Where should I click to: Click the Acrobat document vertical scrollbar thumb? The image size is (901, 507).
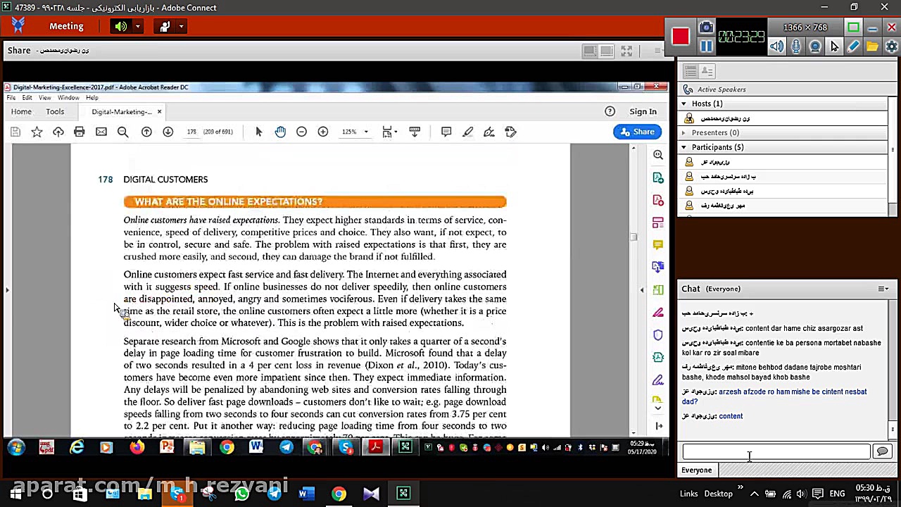(x=634, y=237)
